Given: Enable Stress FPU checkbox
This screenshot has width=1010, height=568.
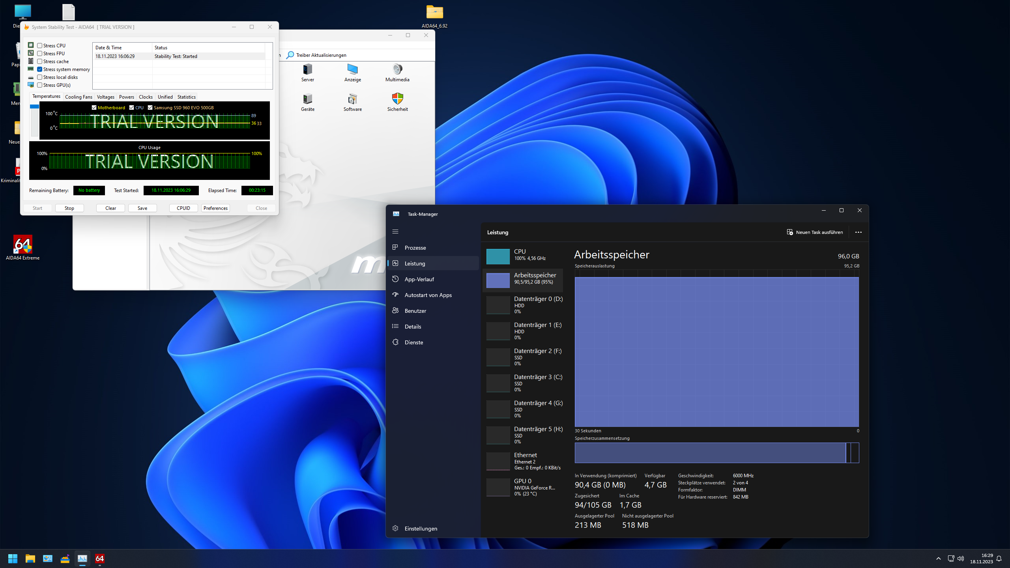Looking at the screenshot, I should tap(39, 54).
